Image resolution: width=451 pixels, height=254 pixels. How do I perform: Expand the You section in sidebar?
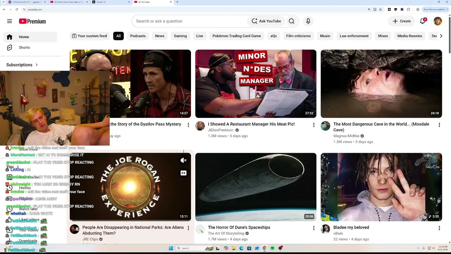click(x=13, y=167)
